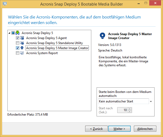
Task: Click the Standalone Utility component icon
Action: coord(22,43)
